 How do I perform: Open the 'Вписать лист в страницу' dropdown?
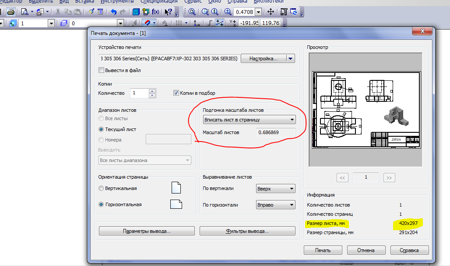(x=250, y=120)
